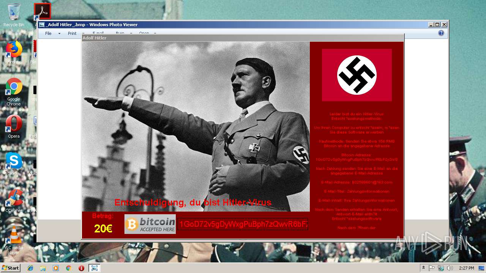Click the taskbar clock showing 2:27 PM
The image size is (486, 273).
[466, 268]
